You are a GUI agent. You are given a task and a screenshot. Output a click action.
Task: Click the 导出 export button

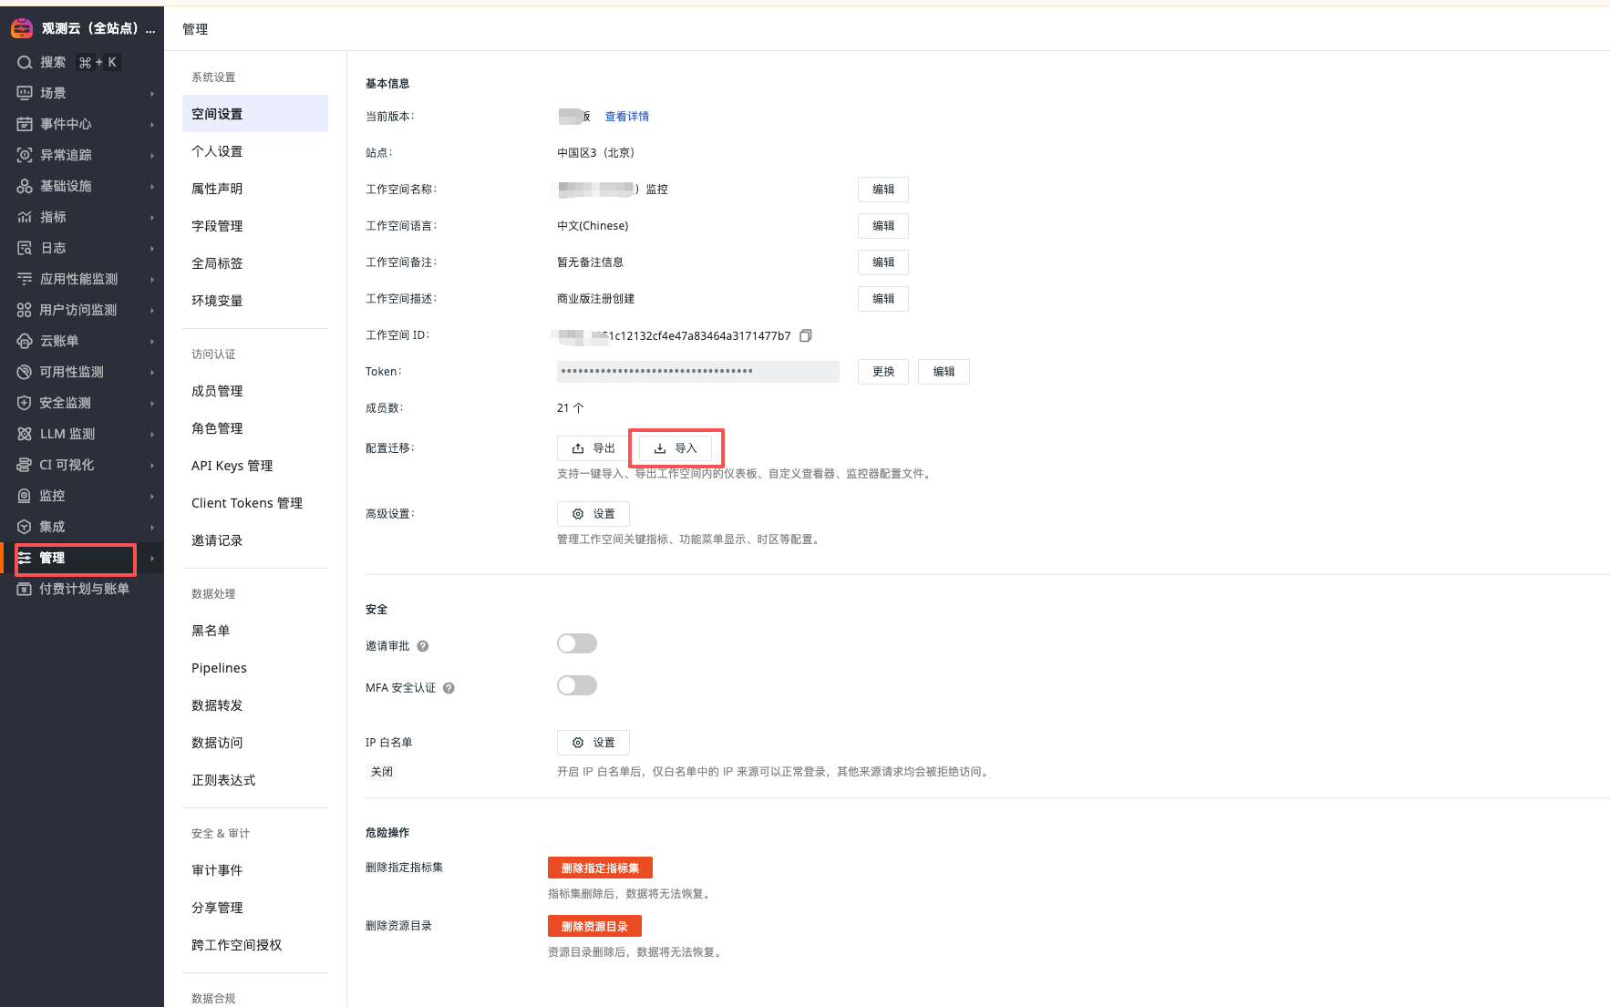[593, 448]
